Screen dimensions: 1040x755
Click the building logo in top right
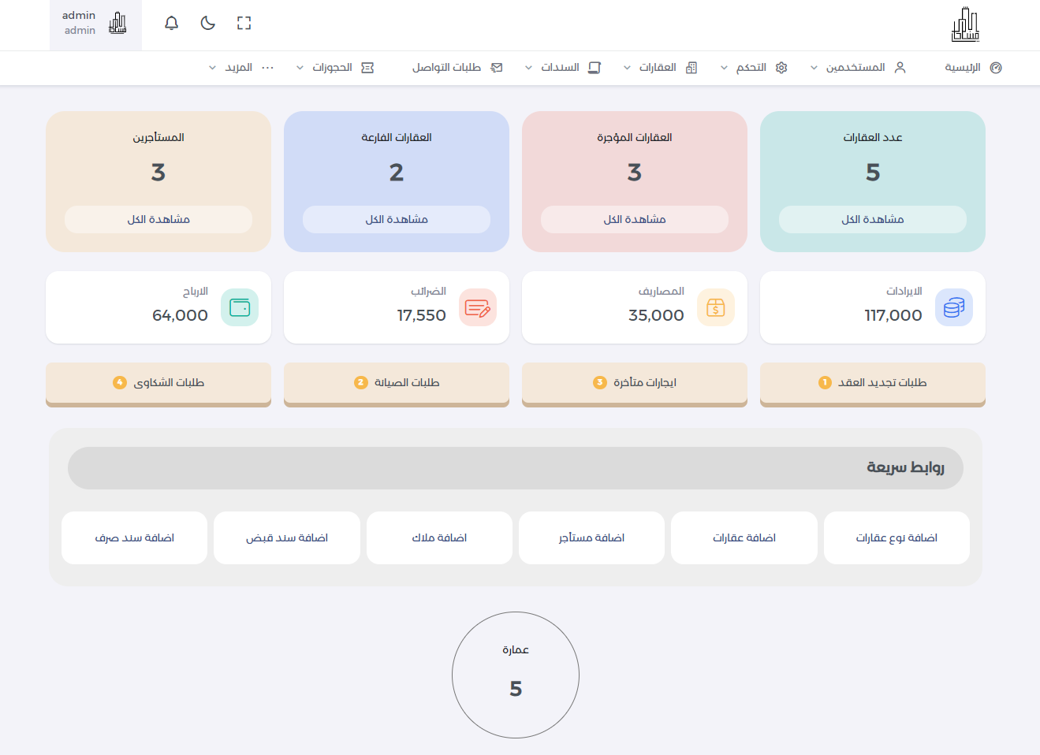pos(964,25)
